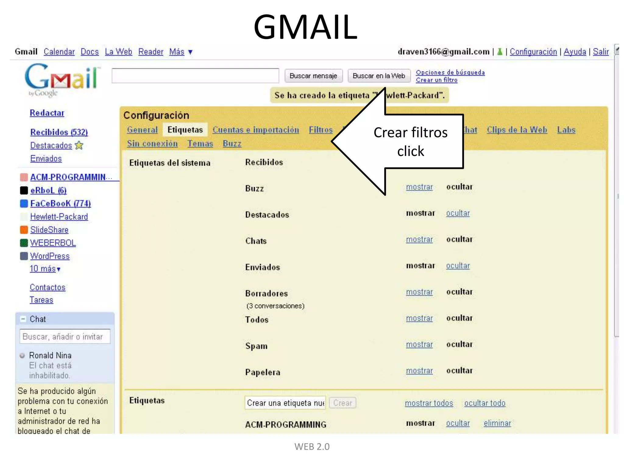The height and width of the screenshot is (468, 624).
Task: Click ACM-PROGRAMMING pink color swatch
Action: click(x=24, y=177)
